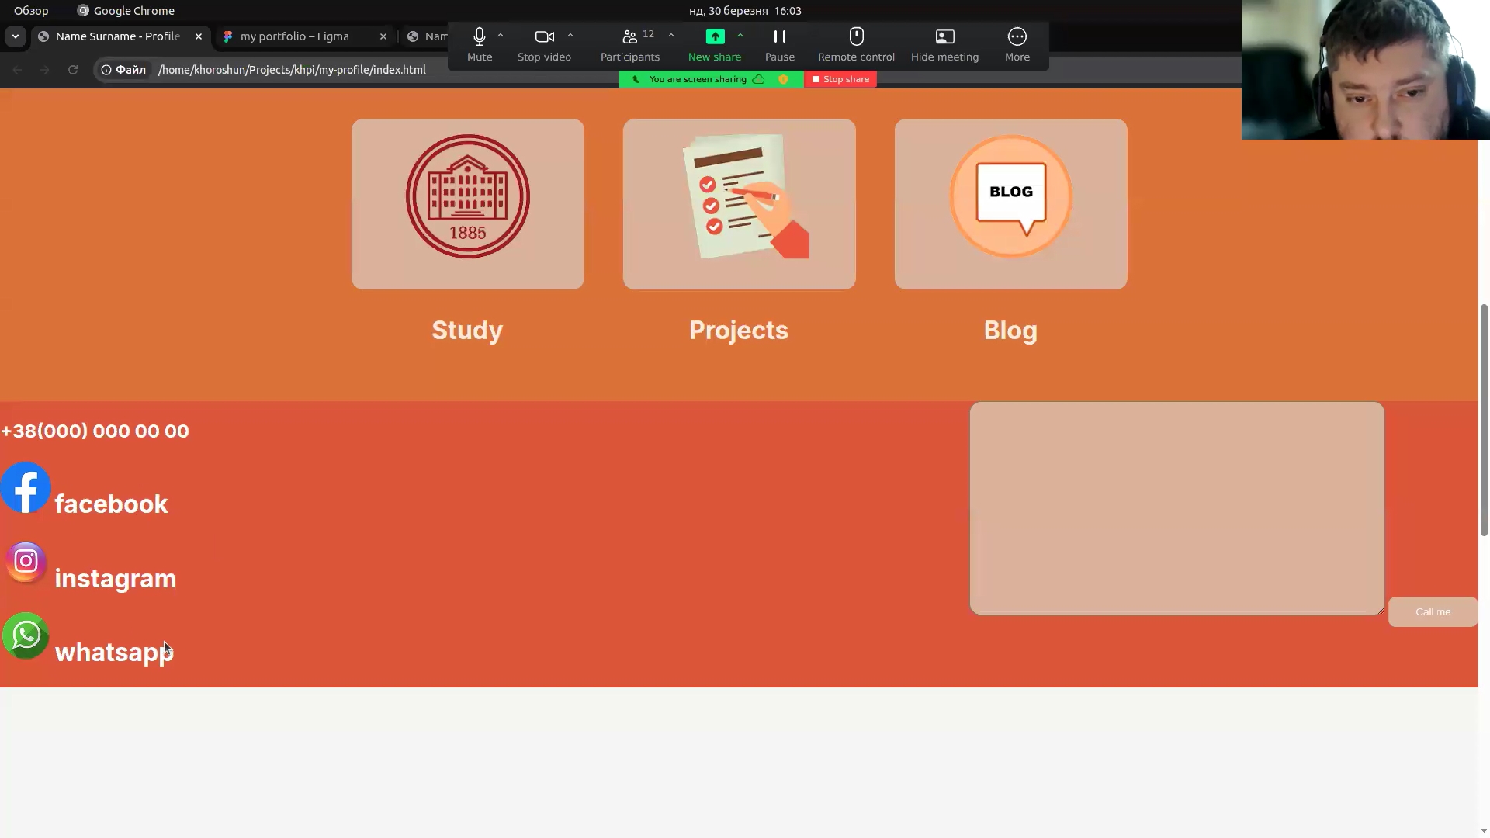Click the red Stop share button

click(840, 79)
